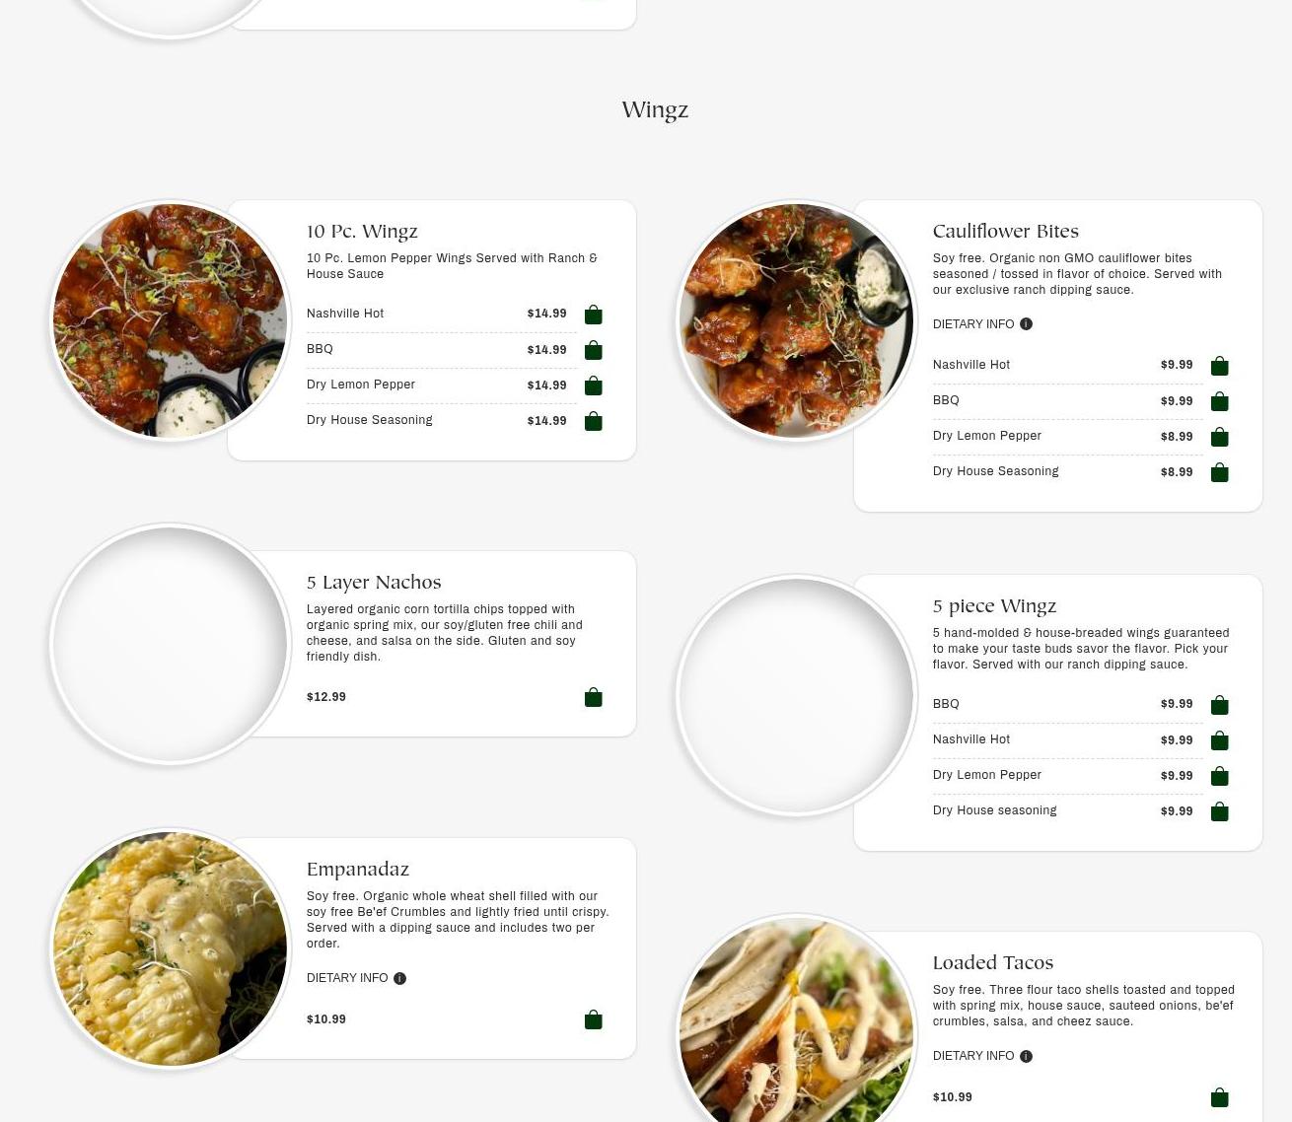Open the 10 Pc. Wingz title
The height and width of the screenshot is (1122, 1292).
(x=362, y=232)
